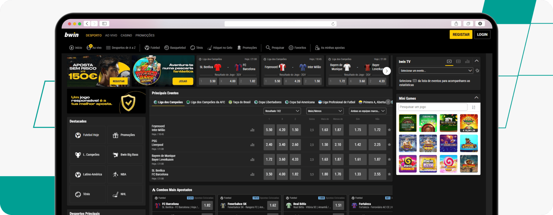The height and width of the screenshot is (215, 553).
Task: Bet 5.50 on Feyenoord in events table
Action: tap(269, 130)
